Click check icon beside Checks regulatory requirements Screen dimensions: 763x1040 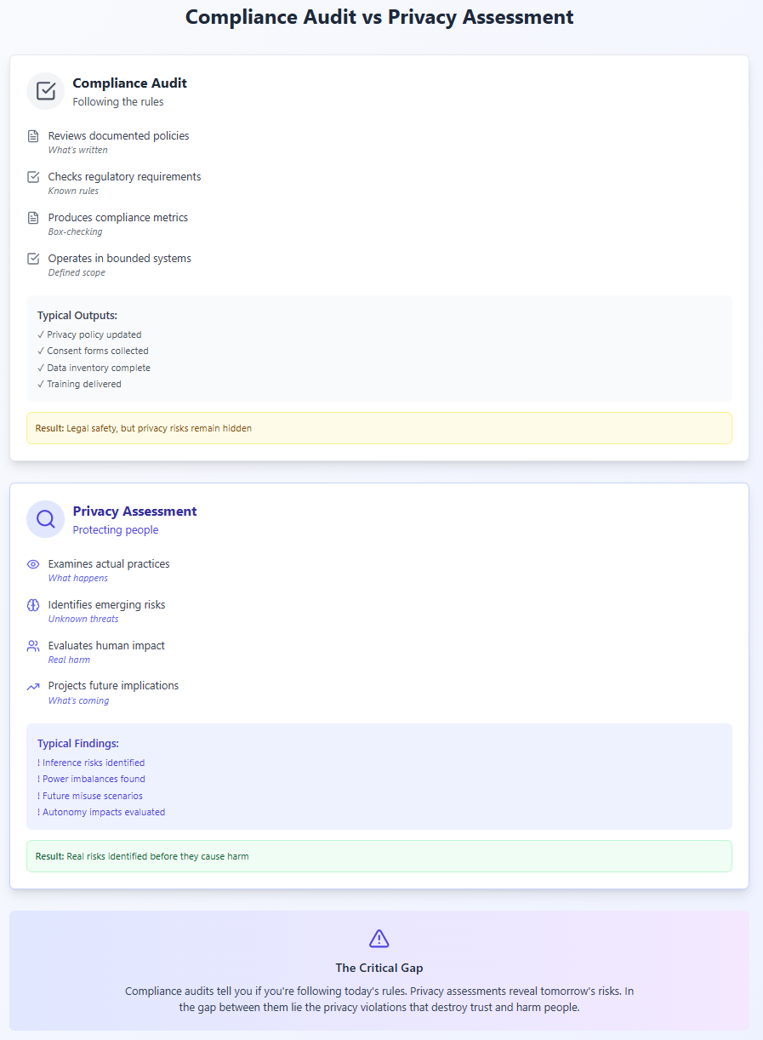33,177
